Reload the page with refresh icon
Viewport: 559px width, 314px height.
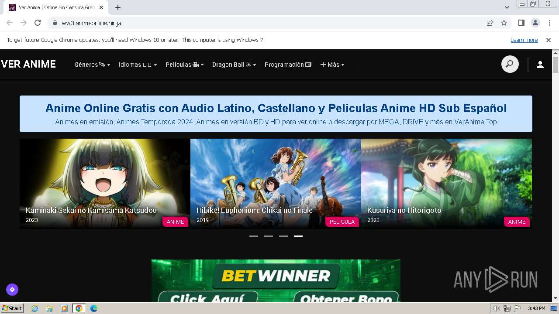click(x=38, y=23)
